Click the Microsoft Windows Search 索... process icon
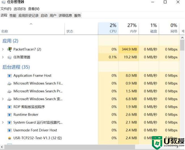This screenshot has width=185, height=150. pos(9,99)
